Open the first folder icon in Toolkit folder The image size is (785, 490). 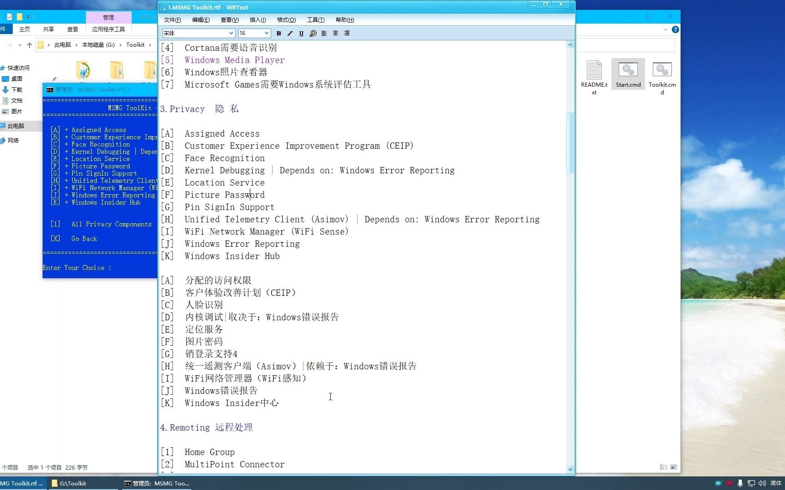point(83,71)
